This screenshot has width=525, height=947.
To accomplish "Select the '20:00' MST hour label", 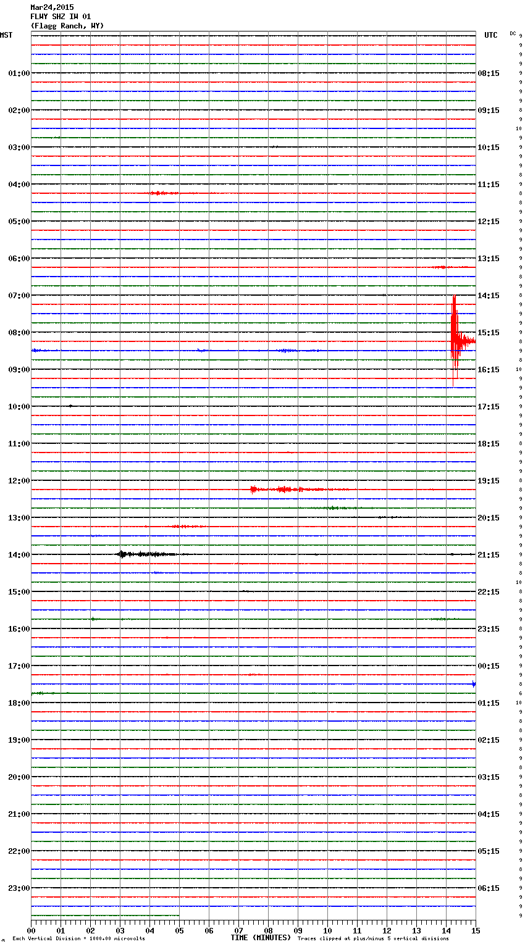I will [x=19, y=777].
